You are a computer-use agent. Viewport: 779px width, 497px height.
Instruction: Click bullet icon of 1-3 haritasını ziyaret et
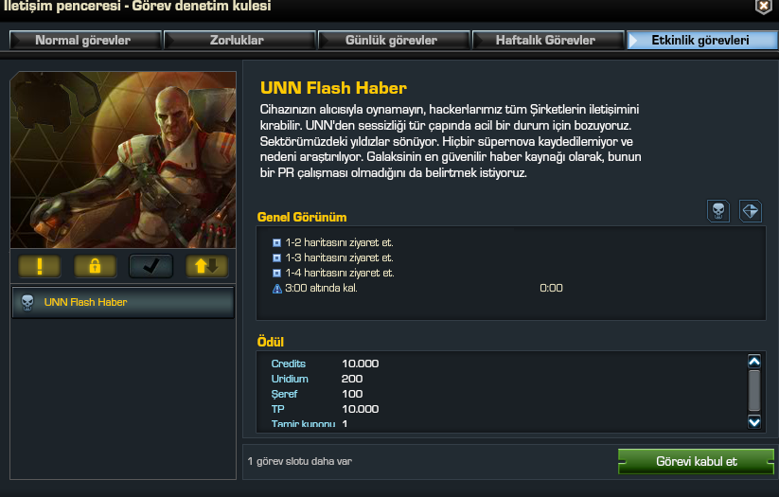pyautogui.click(x=276, y=257)
